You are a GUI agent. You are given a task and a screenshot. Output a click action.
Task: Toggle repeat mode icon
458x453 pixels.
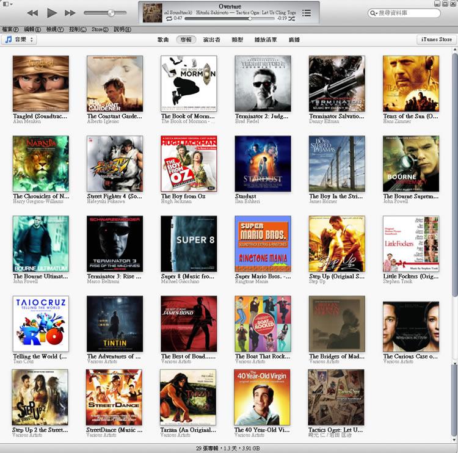[x=169, y=18]
